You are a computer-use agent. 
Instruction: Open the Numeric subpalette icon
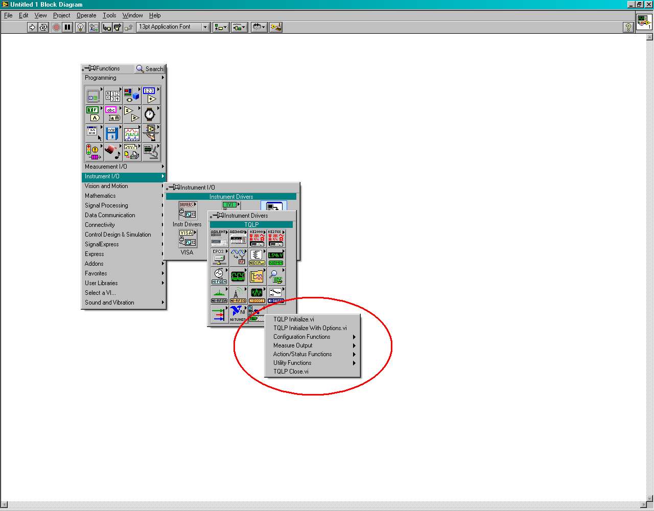(150, 96)
